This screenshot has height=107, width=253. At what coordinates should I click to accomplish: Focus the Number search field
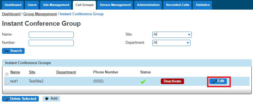point(51,43)
